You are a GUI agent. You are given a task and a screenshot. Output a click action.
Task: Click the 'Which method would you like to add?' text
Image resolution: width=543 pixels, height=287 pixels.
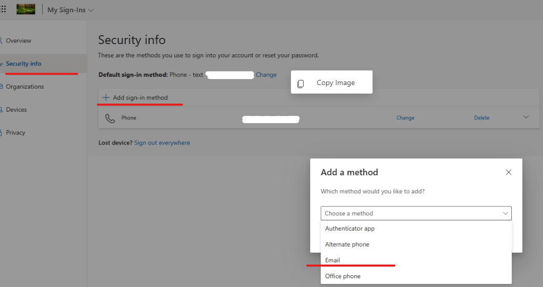point(373,191)
